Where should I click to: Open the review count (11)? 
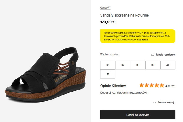pos(173,86)
